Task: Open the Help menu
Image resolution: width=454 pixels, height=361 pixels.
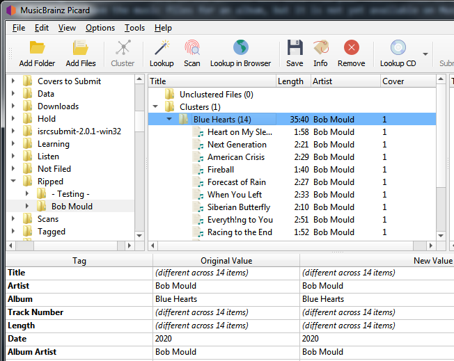Action: [163, 28]
